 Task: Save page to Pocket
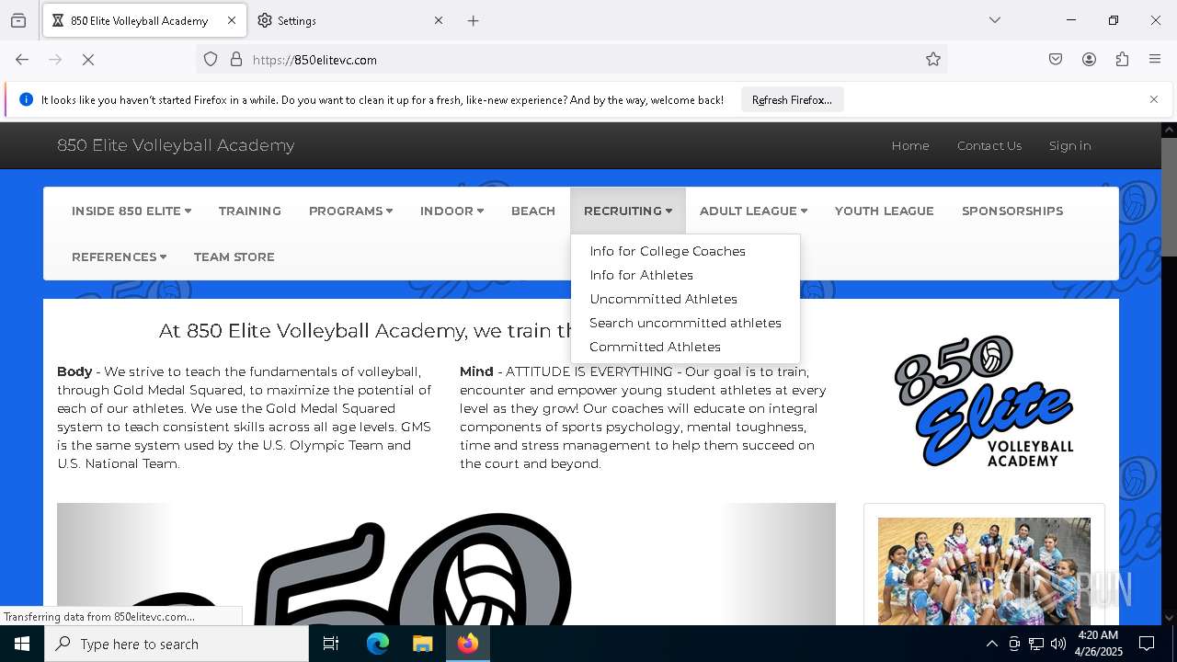1056,60
